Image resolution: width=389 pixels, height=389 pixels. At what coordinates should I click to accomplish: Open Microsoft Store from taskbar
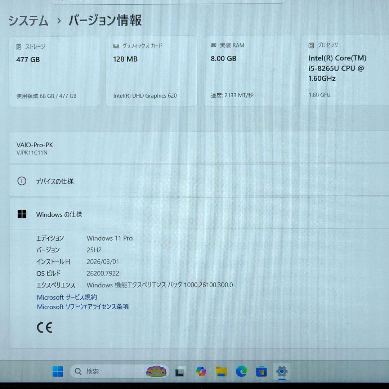[x=261, y=372]
